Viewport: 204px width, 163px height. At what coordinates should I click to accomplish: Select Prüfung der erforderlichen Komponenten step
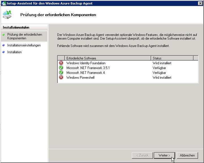click(x=25, y=36)
